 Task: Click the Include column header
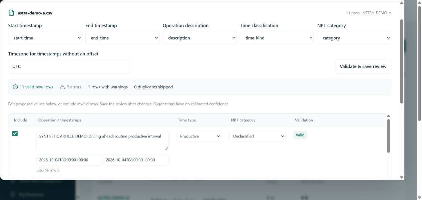[x=21, y=120]
